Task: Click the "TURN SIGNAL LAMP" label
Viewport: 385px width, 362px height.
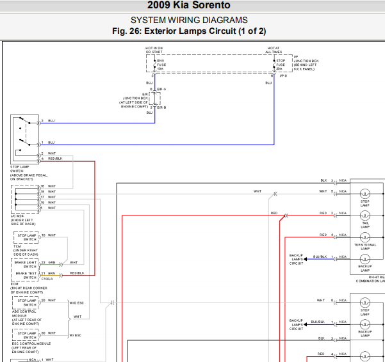Action: [x=365, y=247]
